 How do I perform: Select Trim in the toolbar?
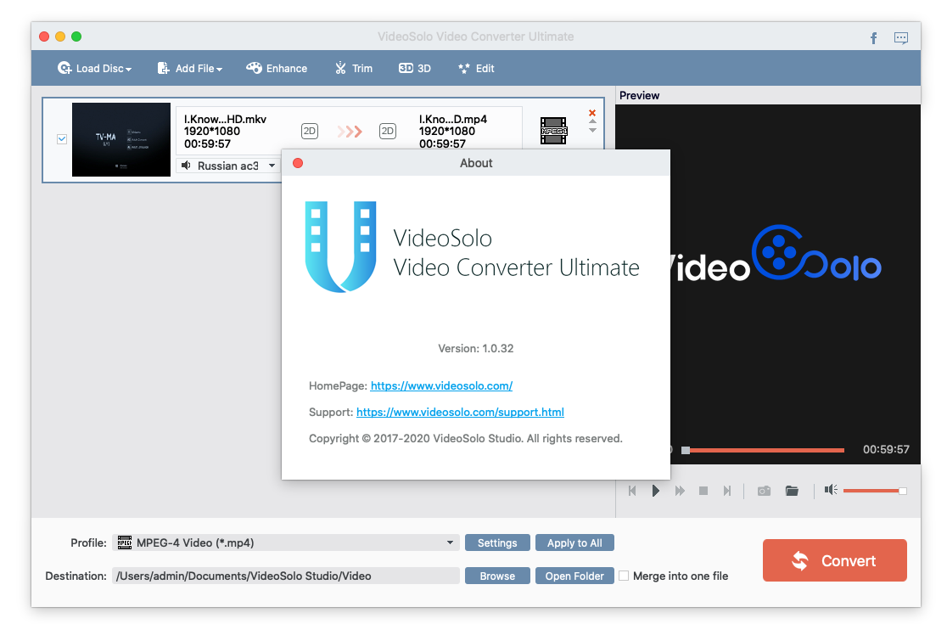coord(354,68)
